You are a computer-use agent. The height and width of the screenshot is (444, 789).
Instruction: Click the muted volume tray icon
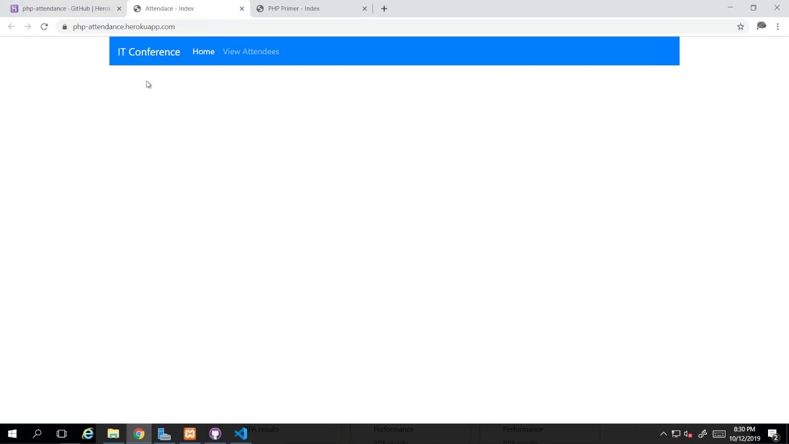pos(689,434)
